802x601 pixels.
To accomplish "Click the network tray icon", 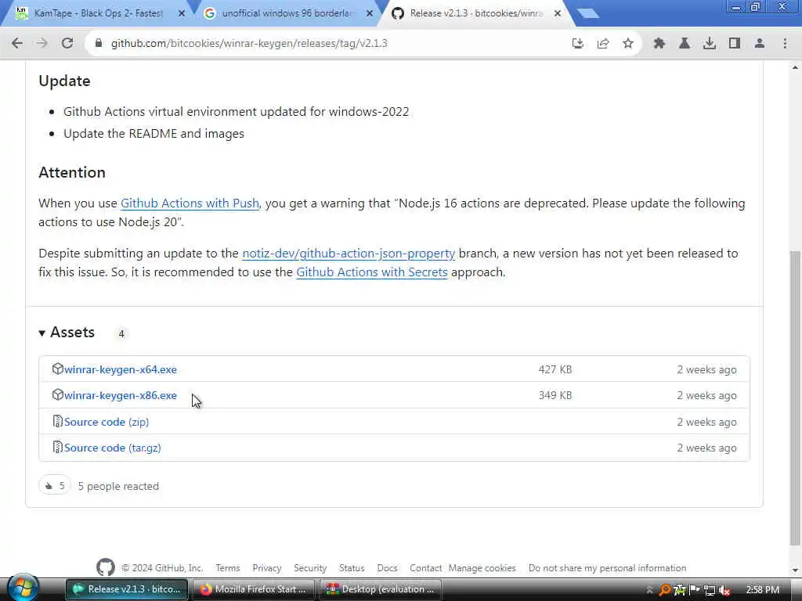I will coord(710,590).
